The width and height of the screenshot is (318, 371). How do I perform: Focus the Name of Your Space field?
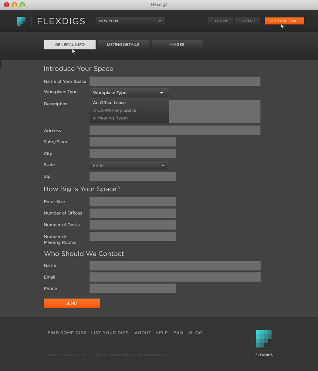click(x=175, y=81)
